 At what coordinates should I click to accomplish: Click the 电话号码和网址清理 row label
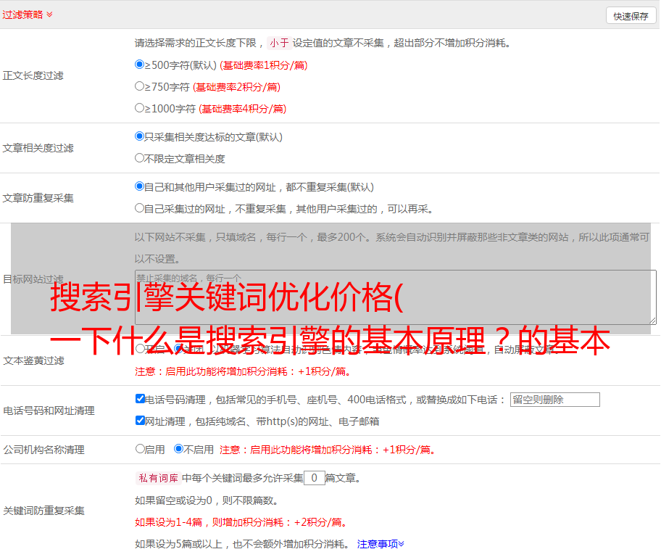(49, 410)
